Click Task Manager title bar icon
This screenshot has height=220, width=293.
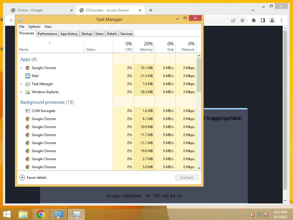20,19
